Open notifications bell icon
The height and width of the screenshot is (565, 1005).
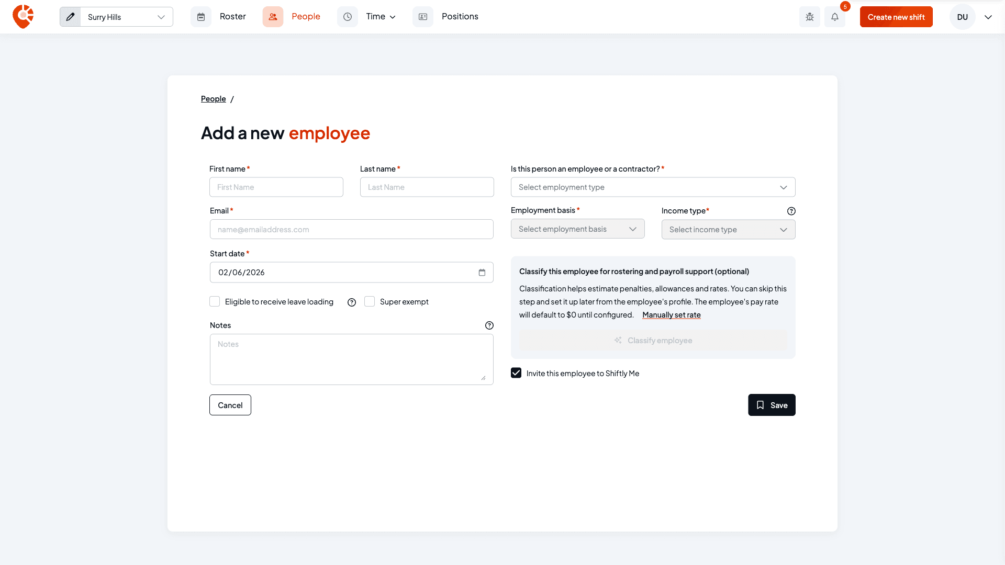click(x=835, y=17)
